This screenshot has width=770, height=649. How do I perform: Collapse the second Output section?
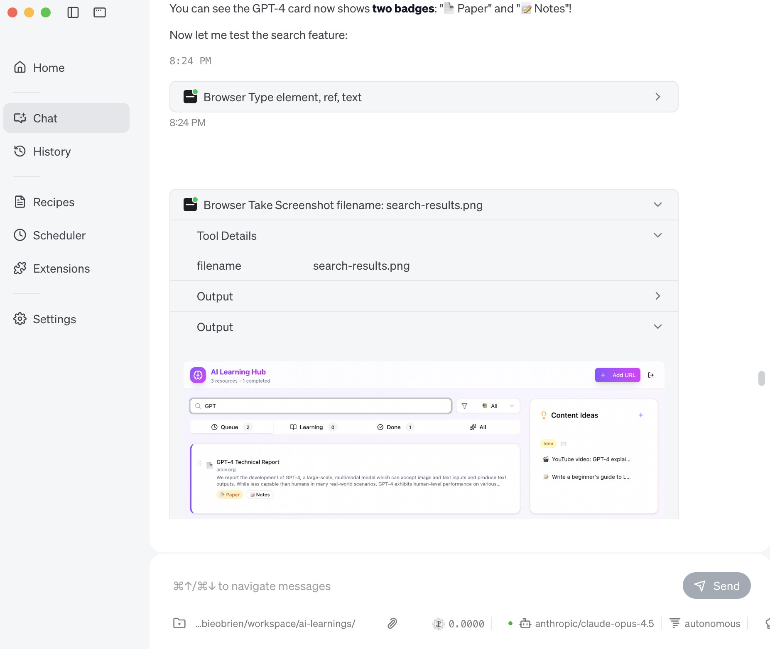(424, 327)
